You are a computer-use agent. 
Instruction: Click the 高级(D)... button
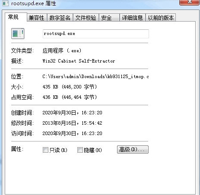point(133,150)
